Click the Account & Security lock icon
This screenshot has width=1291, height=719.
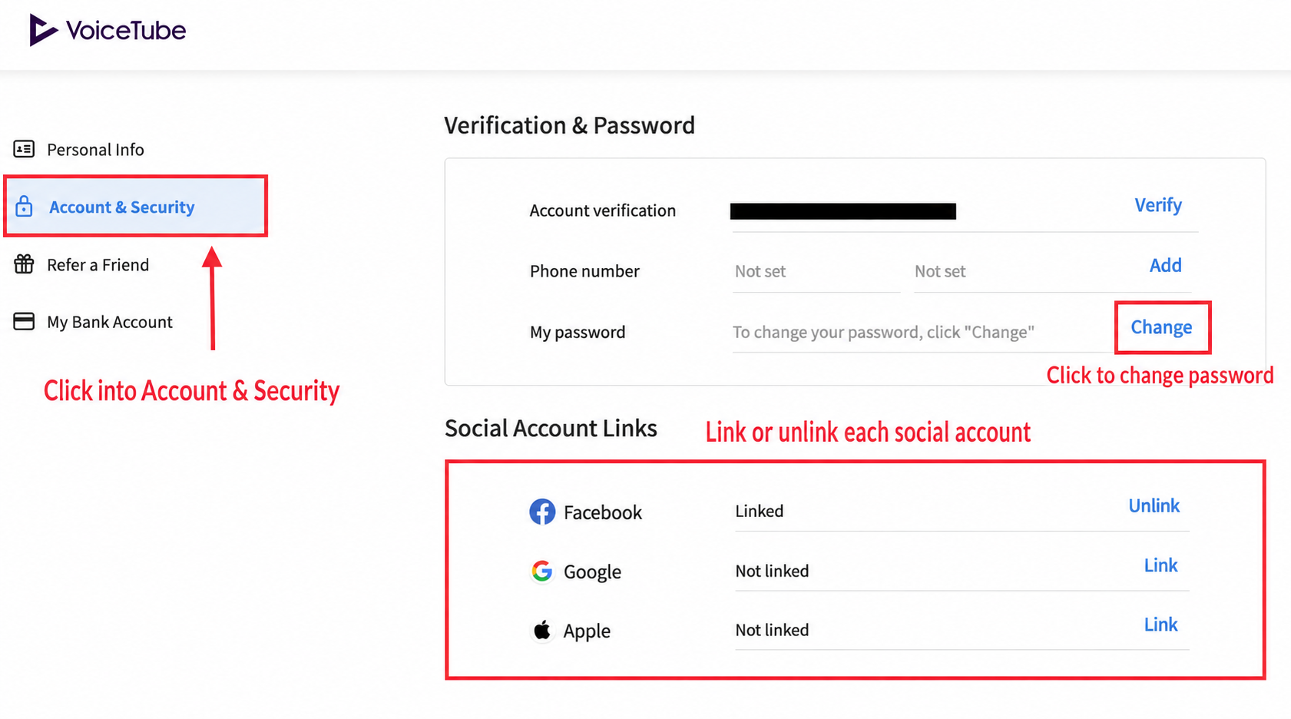click(x=24, y=206)
